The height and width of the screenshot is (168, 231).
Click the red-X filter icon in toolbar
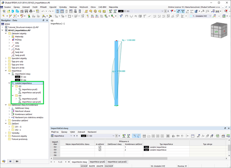tap(172, 11)
